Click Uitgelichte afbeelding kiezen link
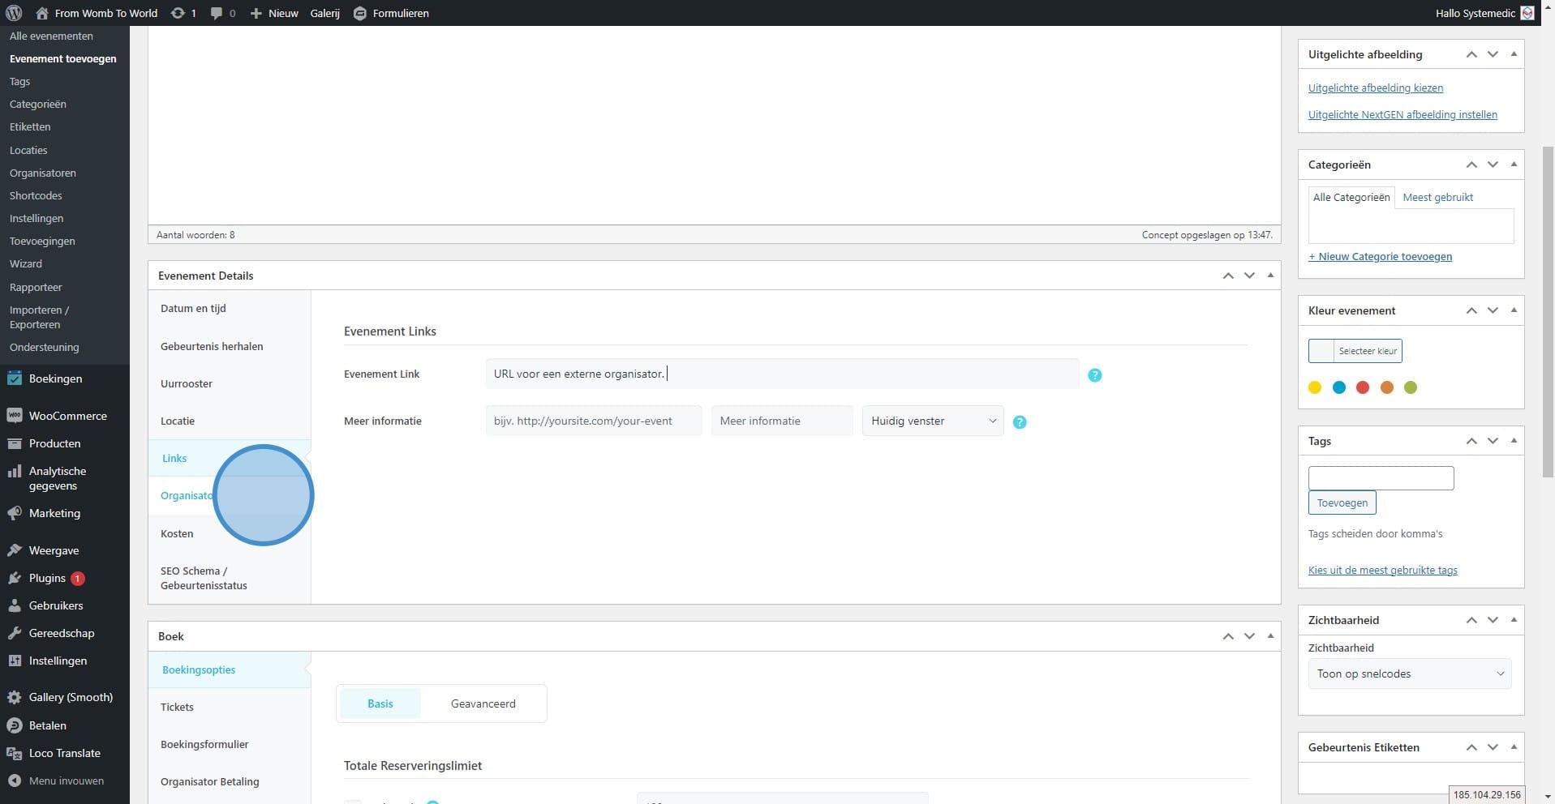 point(1375,88)
